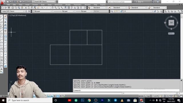The height and width of the screenshot is (103, 183).
Task: Open the Format menu
Action: pyautogui.click(x=35, y=5)
